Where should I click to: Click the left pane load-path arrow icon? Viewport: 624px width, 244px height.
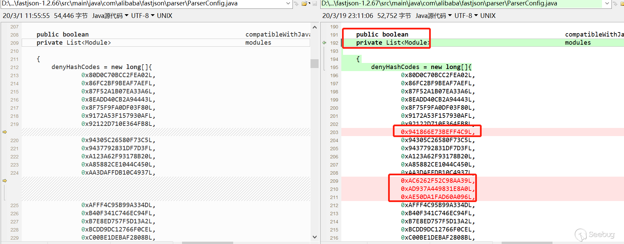coord(296,3)
